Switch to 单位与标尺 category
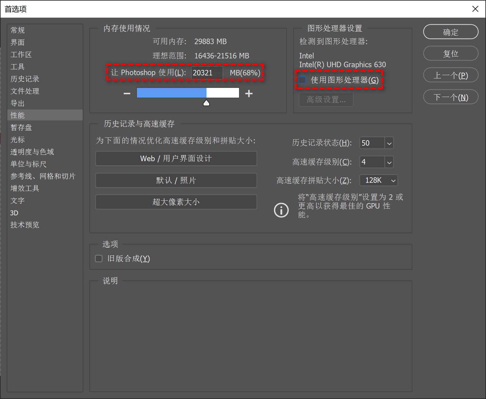This screenshot has height=399, width=486. pos(45,164)
